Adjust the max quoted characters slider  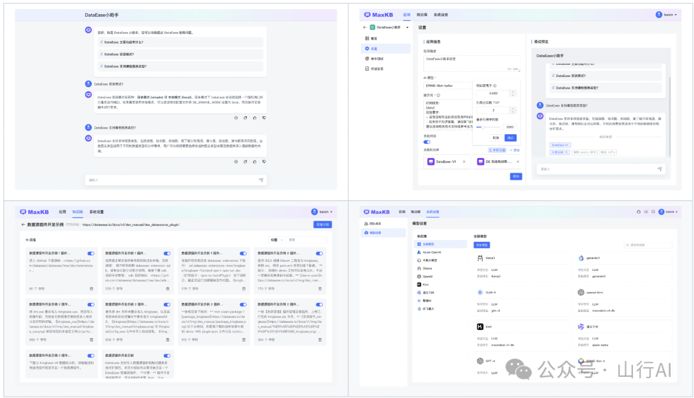tap(483, 127)
